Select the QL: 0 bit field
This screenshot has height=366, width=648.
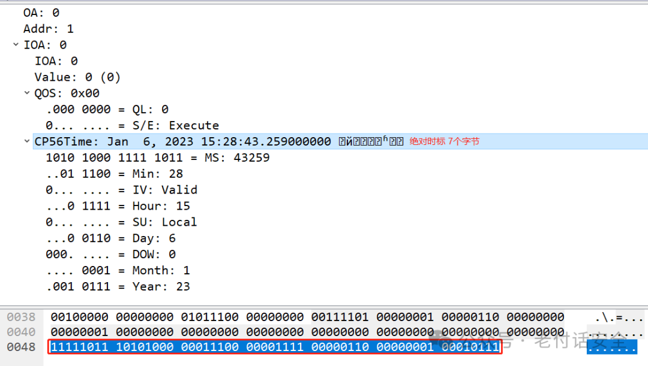107,110
